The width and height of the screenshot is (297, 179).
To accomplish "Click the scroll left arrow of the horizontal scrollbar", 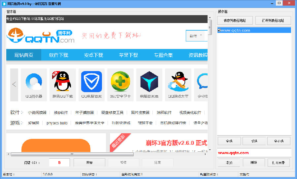I will tap(8, 154).
